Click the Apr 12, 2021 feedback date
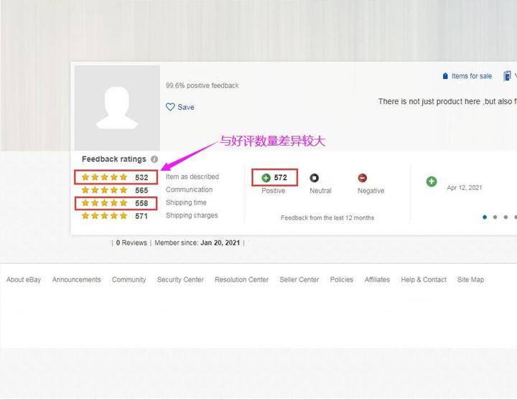Screen dimensions: 517x400 coord(465,187)
